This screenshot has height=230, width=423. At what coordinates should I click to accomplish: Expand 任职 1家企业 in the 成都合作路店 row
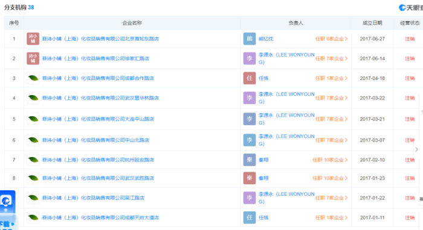tap(331, 78)
